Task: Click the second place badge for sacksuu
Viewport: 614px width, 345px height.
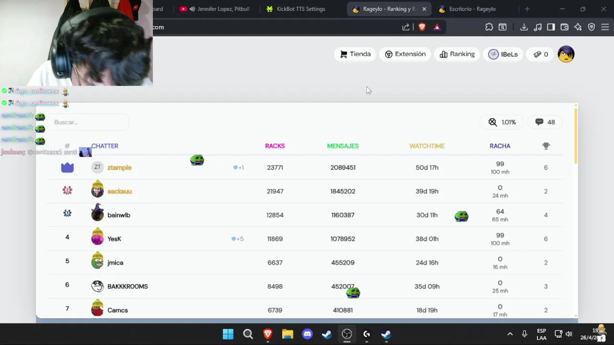Action: coord(67,191)
